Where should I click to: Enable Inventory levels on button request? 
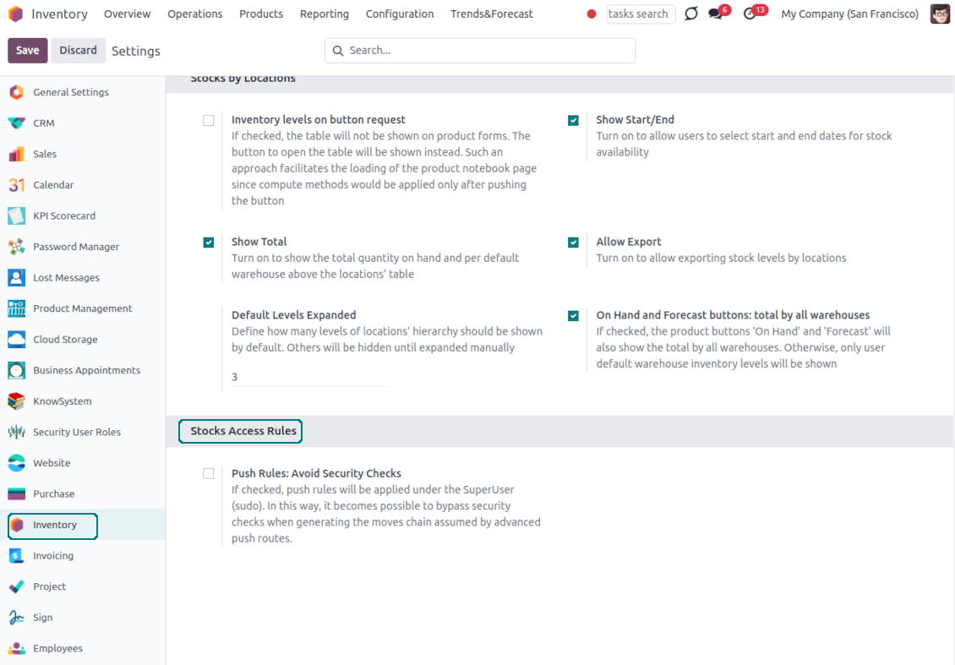(209, 121)
